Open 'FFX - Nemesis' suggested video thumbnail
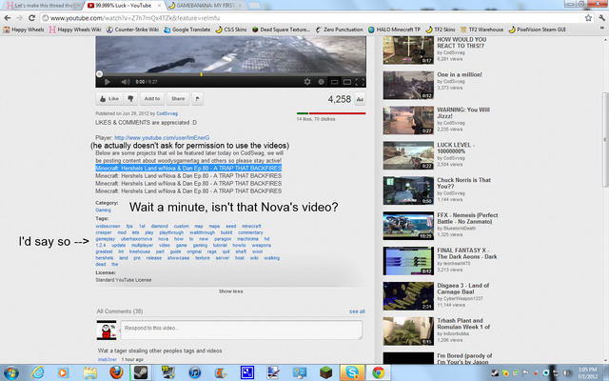The height and width of the screenshot is (381, 609). tap(408, 226)
